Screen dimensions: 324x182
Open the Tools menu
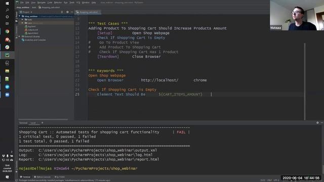(x=72, y=3)
